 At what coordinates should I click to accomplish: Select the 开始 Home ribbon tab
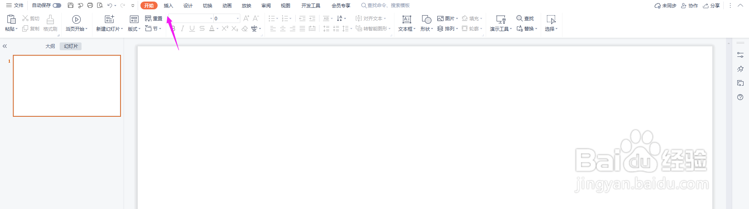[x=149, y=5]
